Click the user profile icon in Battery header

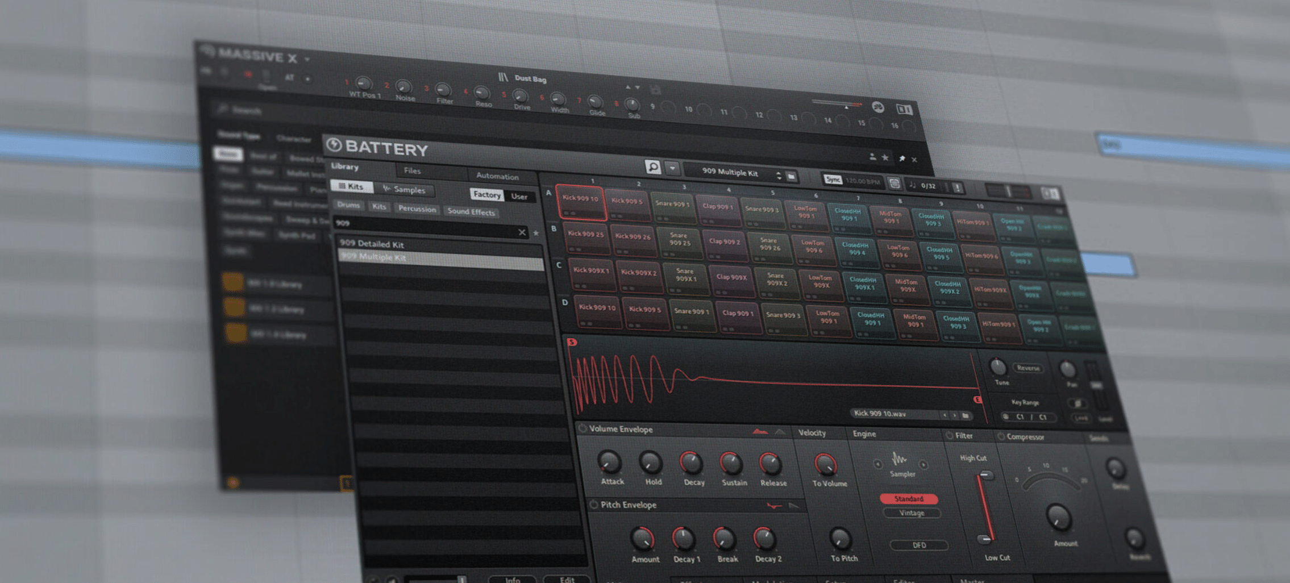872,156
